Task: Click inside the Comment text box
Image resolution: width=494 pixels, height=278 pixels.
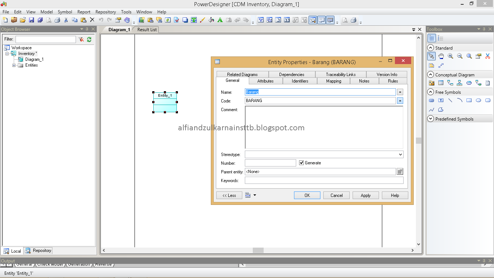Action: tap(324, 127)
